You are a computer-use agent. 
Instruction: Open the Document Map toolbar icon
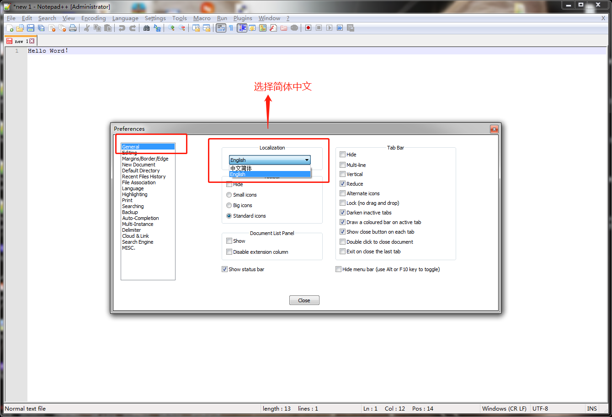coord(263,28)
